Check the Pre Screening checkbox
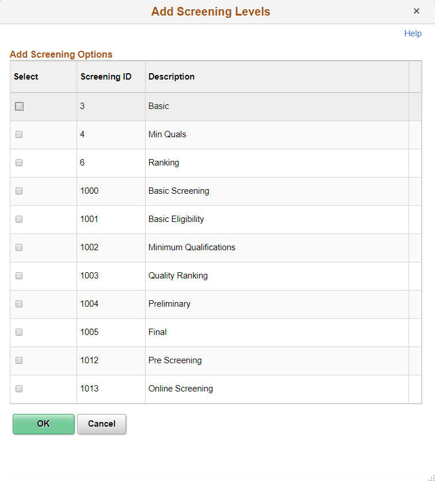Screen dimensions: 435x482 click(19, 360)
